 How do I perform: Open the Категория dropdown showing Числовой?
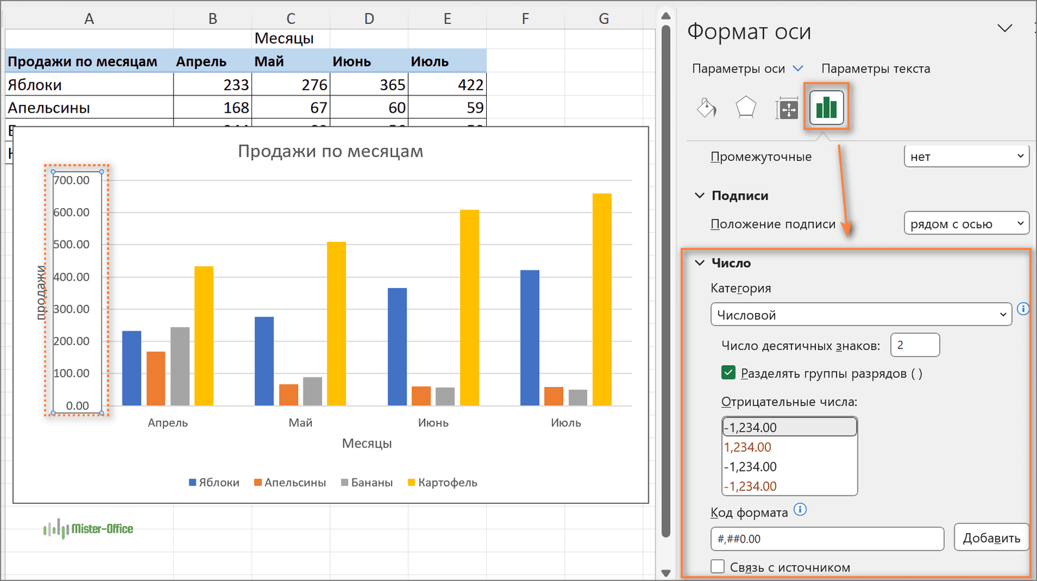pyautogui.click(x=861, y=315)
